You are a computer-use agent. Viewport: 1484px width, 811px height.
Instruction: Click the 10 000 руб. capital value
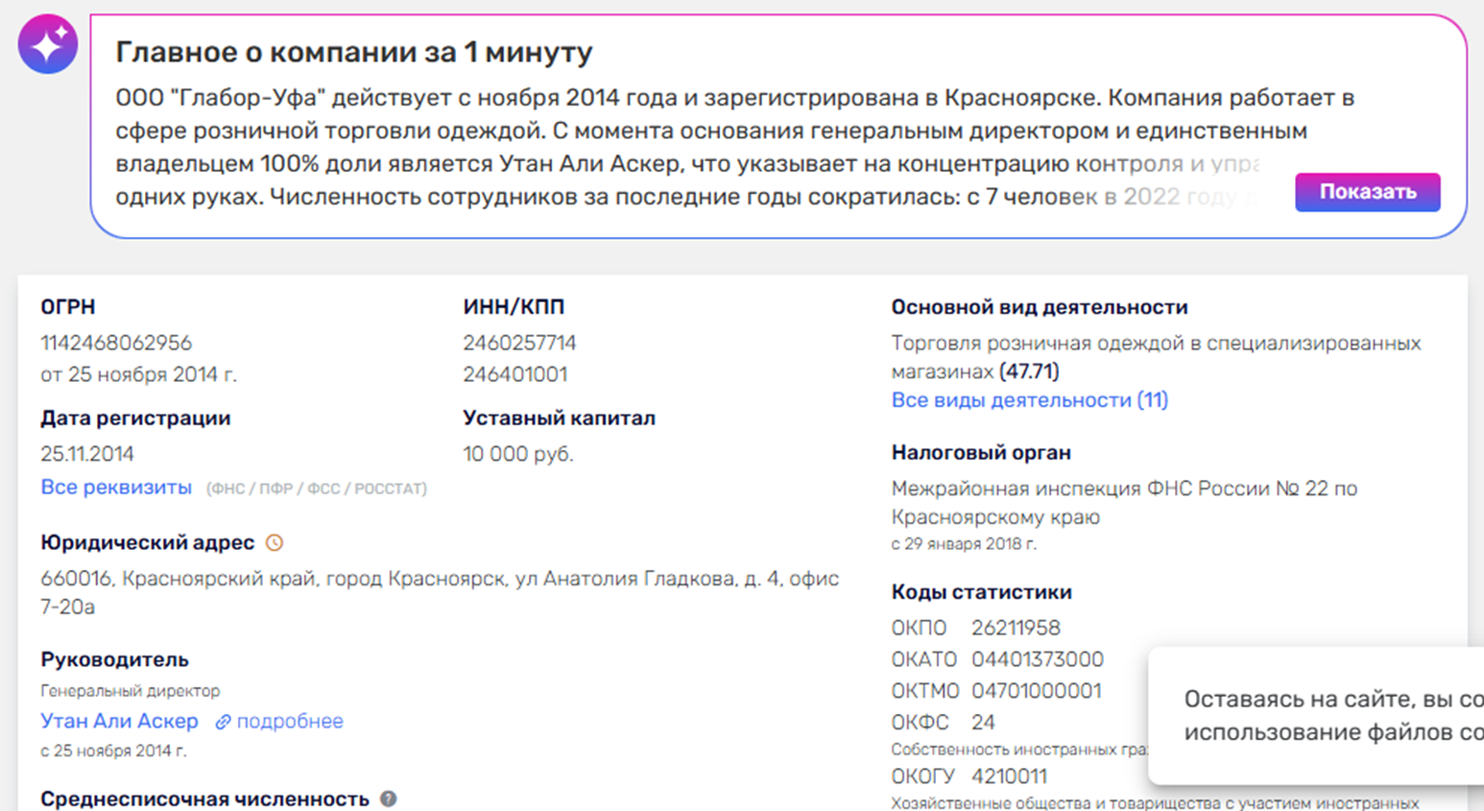click(x=518, y=454)
